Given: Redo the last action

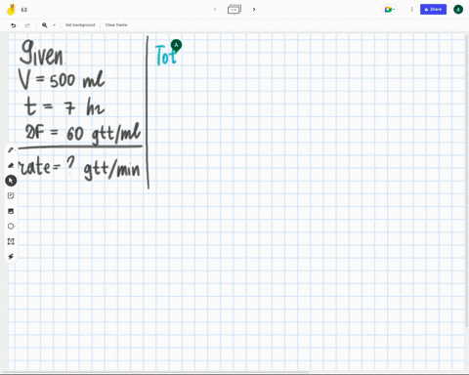Looking at the screenshot, I should 27,25.
